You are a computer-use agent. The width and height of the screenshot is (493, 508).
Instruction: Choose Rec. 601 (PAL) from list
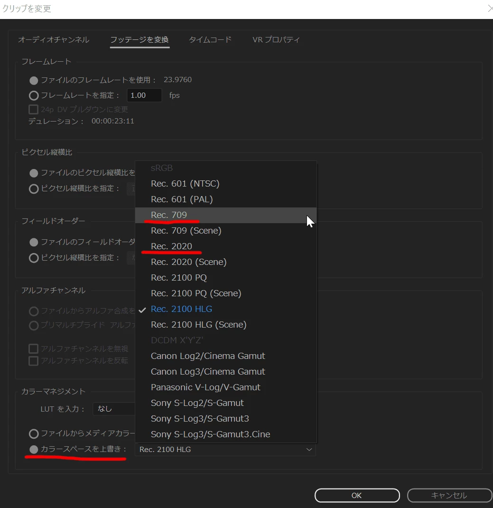point(226,199)
